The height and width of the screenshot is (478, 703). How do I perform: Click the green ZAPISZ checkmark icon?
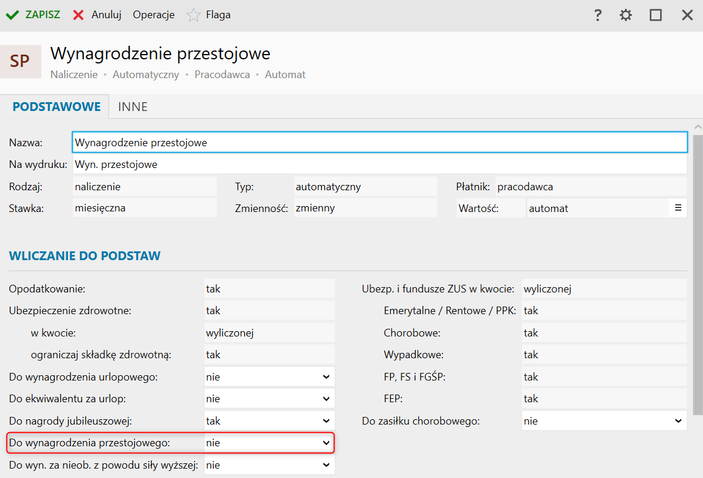pyautogui.click(x=12, y=15)
